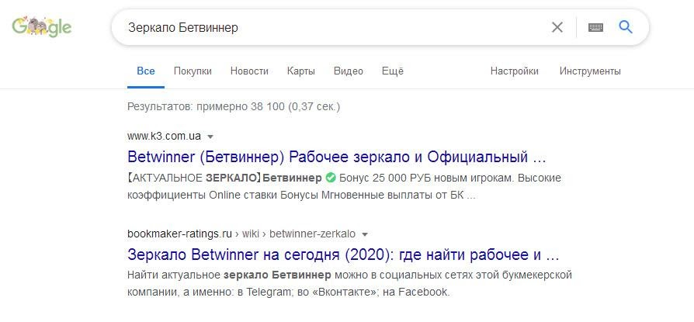Clear the search query with X
Screen dimensions: 694x322
point(557,27)
